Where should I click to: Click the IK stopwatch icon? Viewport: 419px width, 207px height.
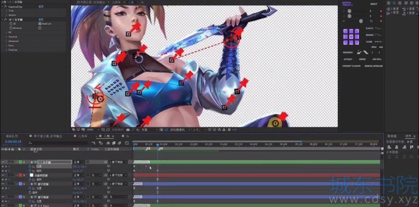coord(11,24)
